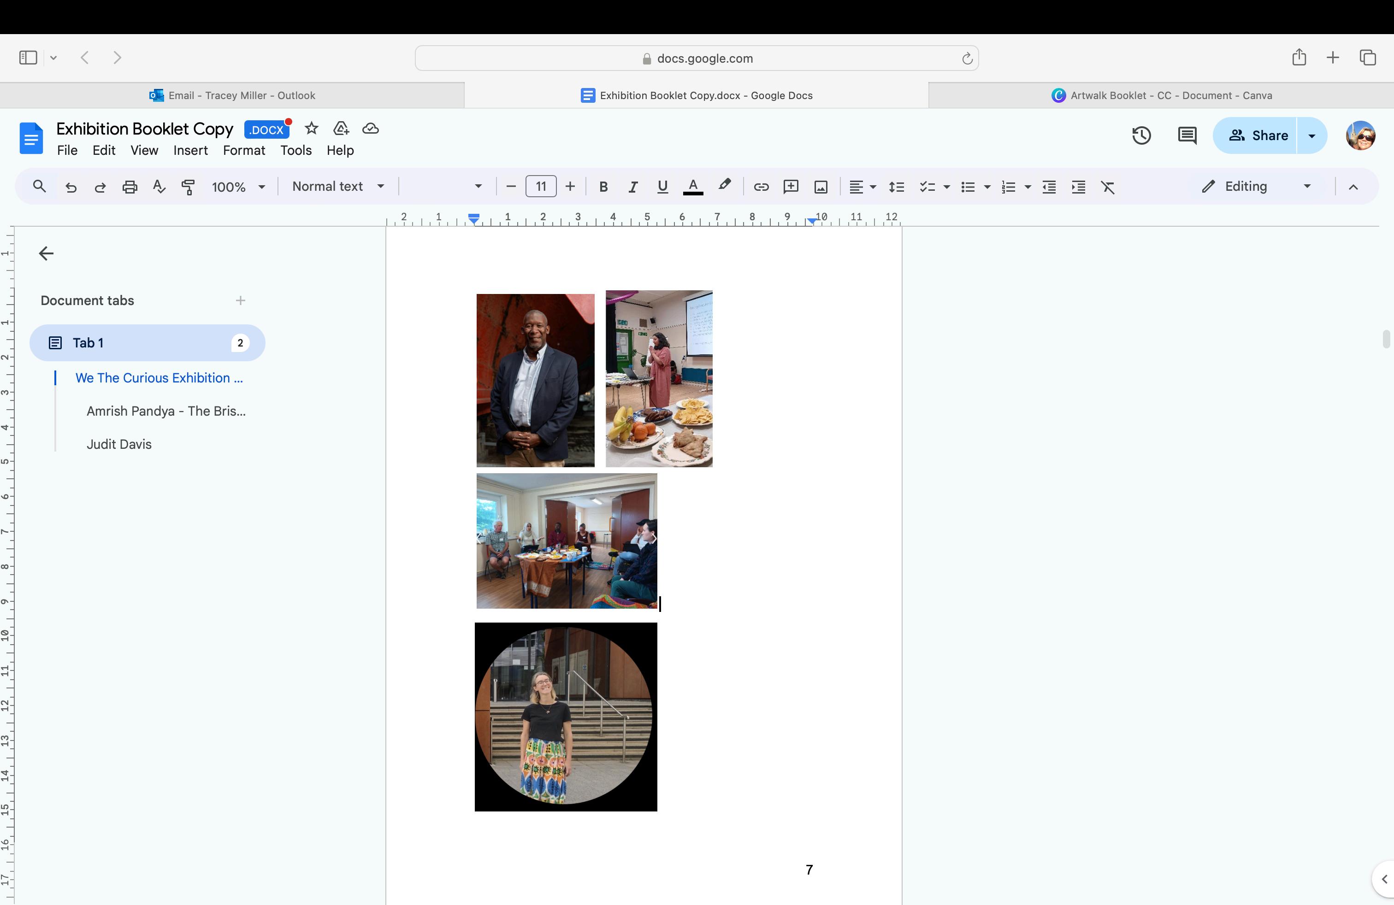Click the Clear formatting icon
This screenshot has height=905, width=1394.
click(1107, 187)
